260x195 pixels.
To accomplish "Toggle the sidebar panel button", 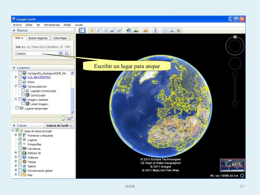I will pyautogui.click(x=82, y=30).
